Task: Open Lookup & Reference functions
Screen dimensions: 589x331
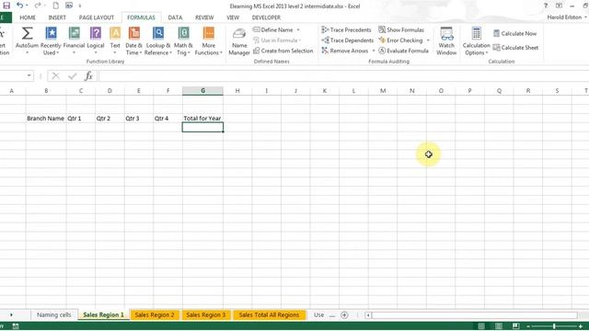Action: pyautogui.click(x=158, y=41)
